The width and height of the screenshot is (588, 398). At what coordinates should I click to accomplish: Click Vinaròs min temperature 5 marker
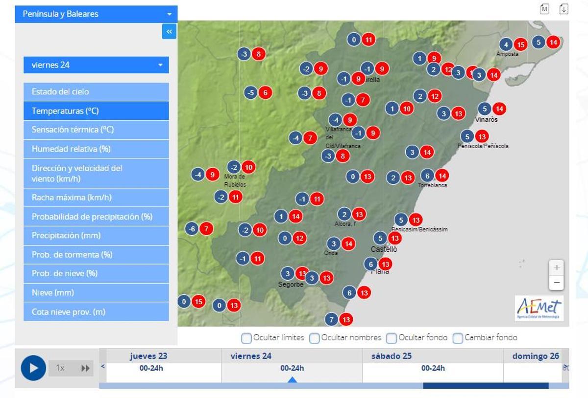click(485, 109)
